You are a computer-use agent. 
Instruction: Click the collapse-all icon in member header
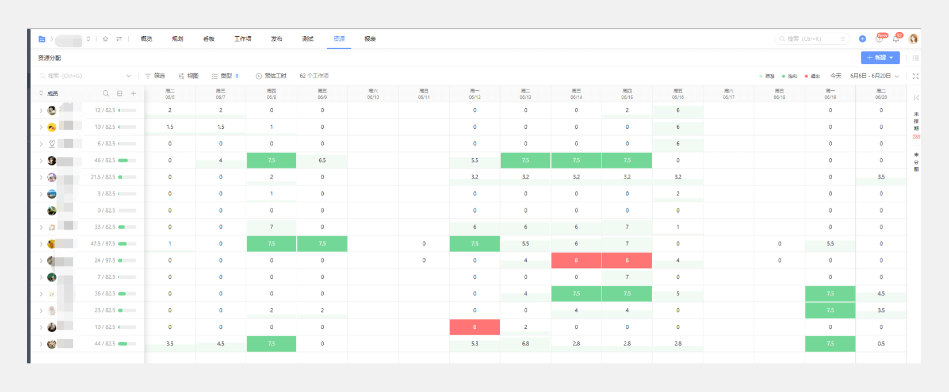[120, 93]
